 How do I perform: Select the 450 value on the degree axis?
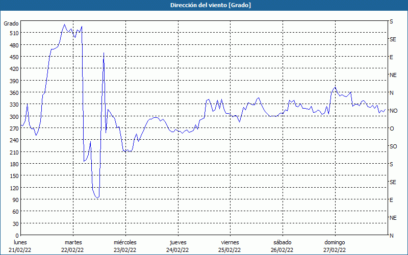(14, 57)
